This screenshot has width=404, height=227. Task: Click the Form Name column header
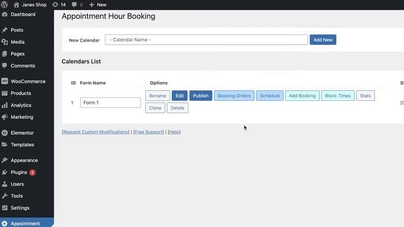point(93,83)
